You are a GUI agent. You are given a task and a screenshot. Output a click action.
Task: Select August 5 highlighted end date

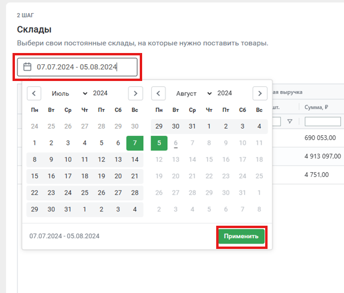[159, 143]
